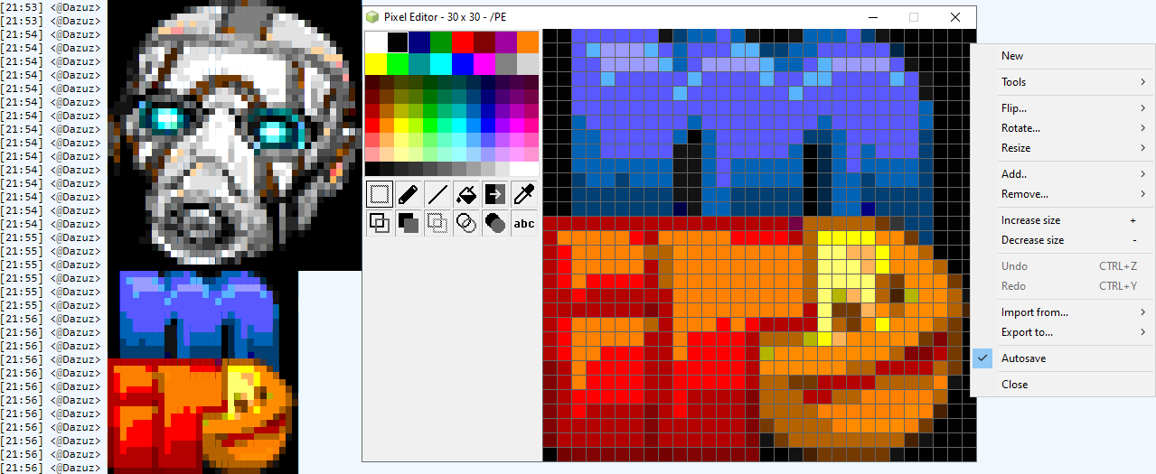The image size is (1156, 474).
Task: Click the Pixel Editor title bar cube icon
Action: (x=372, y=17)
